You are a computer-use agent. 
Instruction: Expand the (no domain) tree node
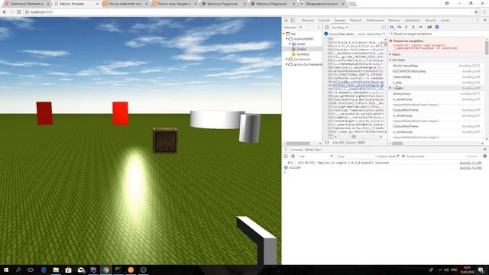(x=287, y=60)
